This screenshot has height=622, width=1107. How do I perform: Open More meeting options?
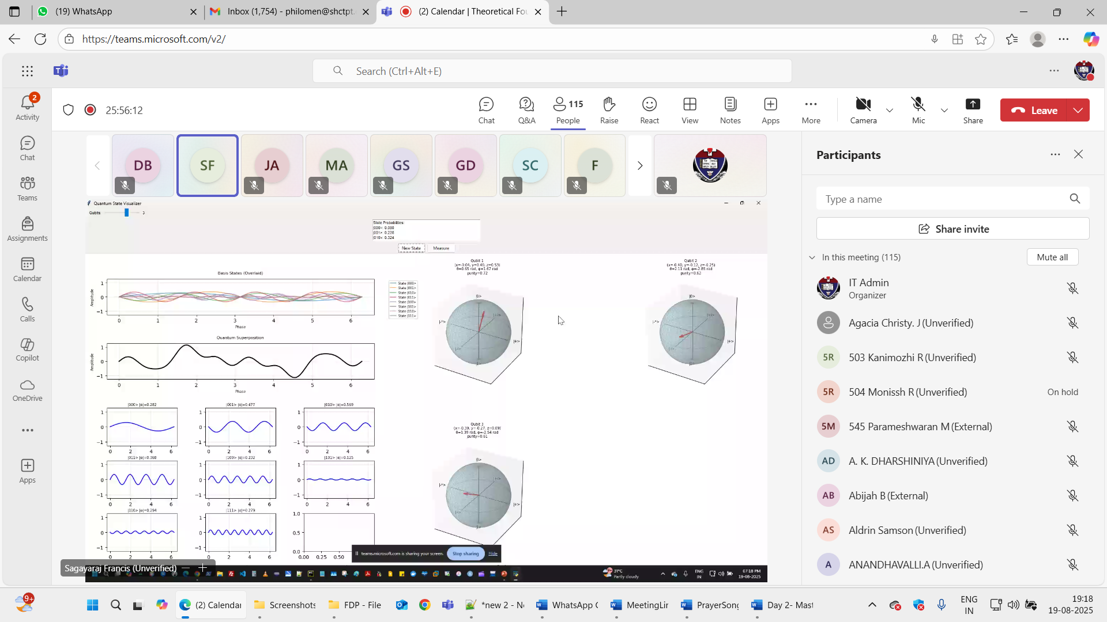811,110
